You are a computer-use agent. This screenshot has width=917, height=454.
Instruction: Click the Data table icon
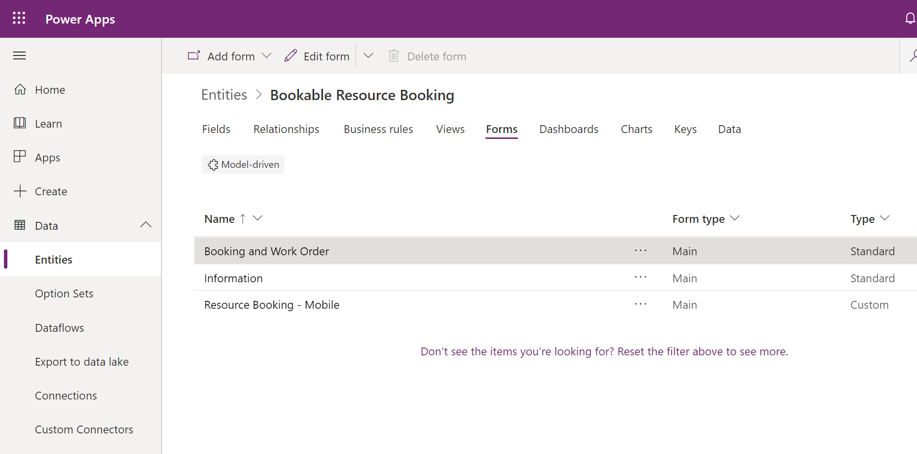pos(20,225)
